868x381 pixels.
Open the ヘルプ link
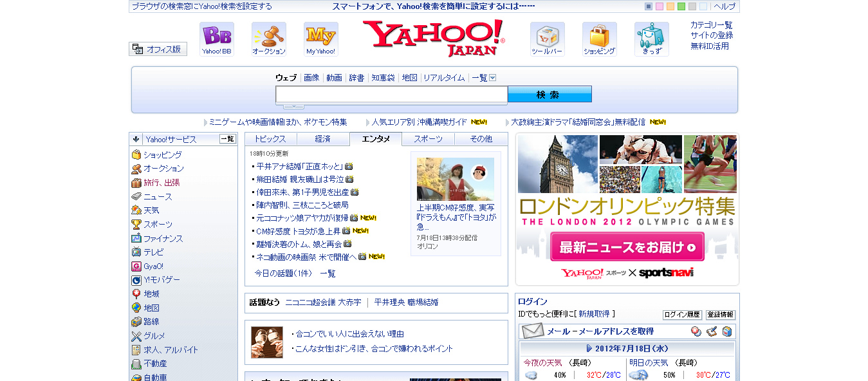(725, 6)
